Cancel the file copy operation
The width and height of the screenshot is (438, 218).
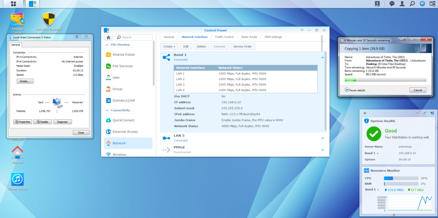coord(417,90)
